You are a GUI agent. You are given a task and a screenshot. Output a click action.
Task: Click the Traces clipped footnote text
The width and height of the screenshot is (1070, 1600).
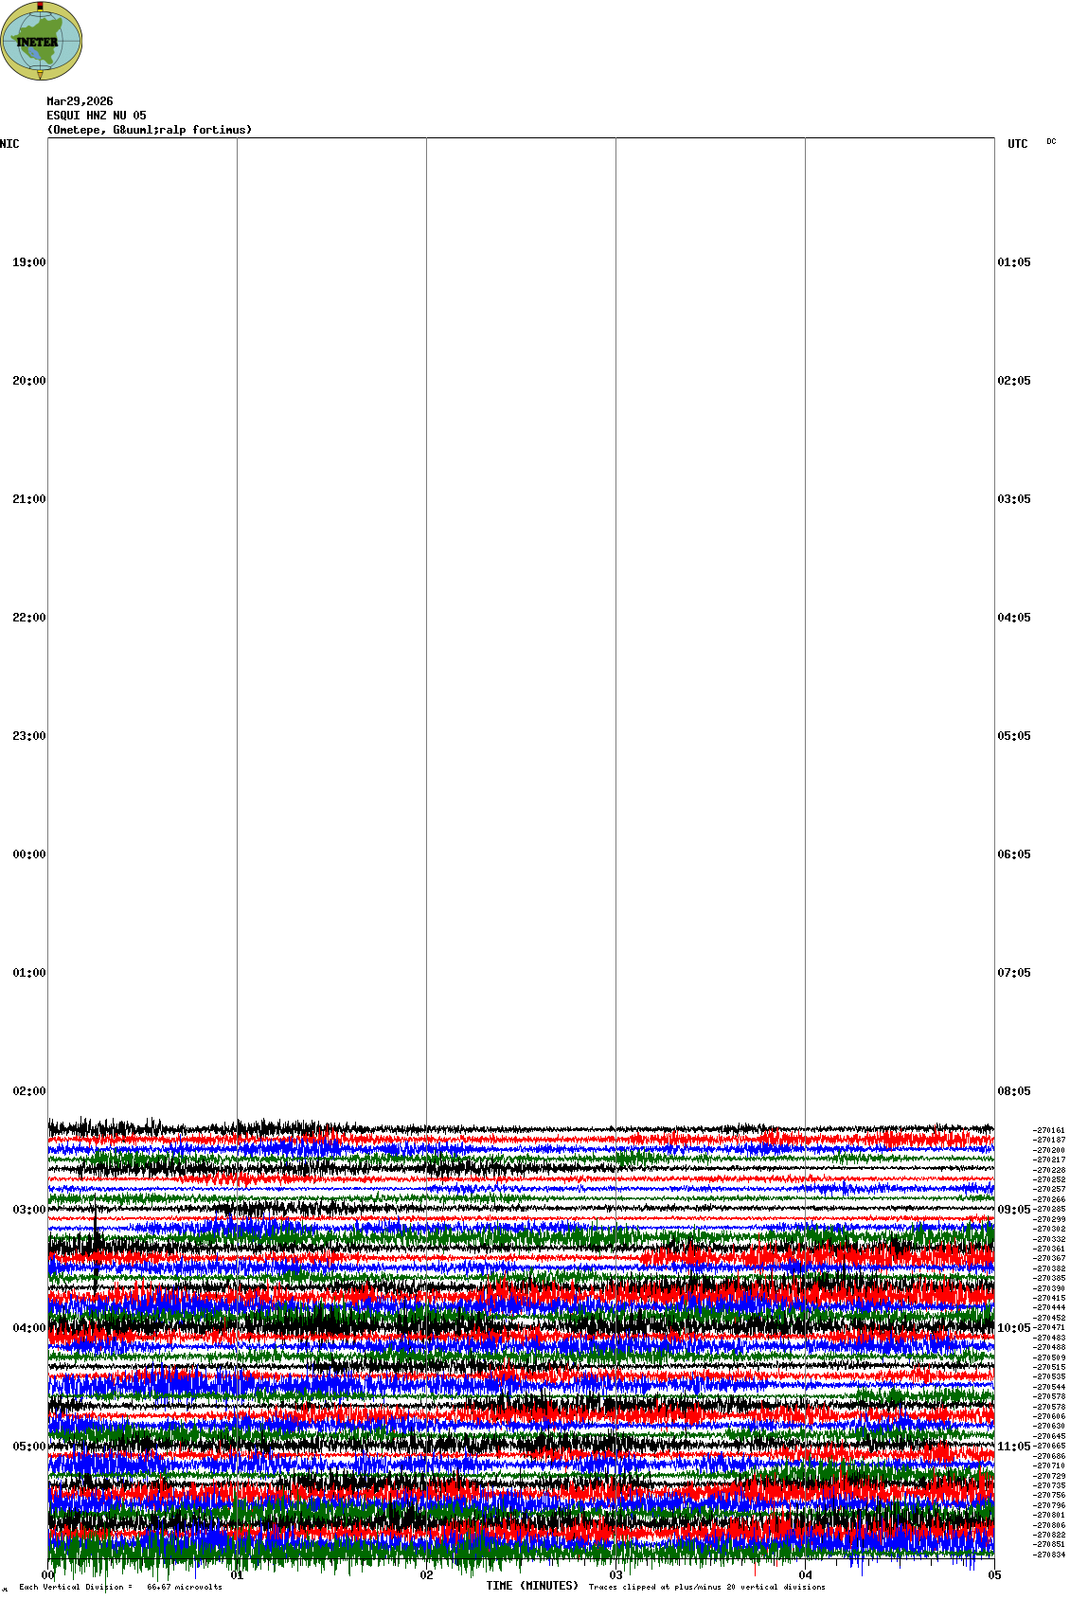click(x=706, y=1587)
